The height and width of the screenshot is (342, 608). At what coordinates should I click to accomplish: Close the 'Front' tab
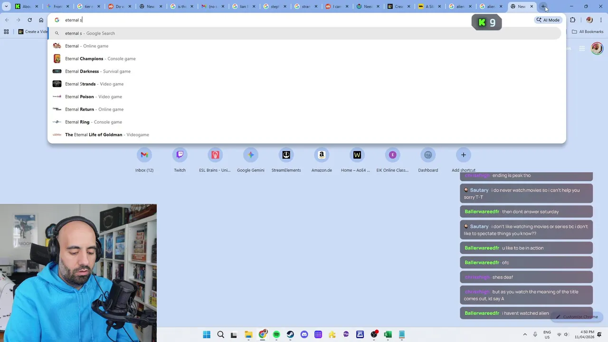tap(68, 7)
